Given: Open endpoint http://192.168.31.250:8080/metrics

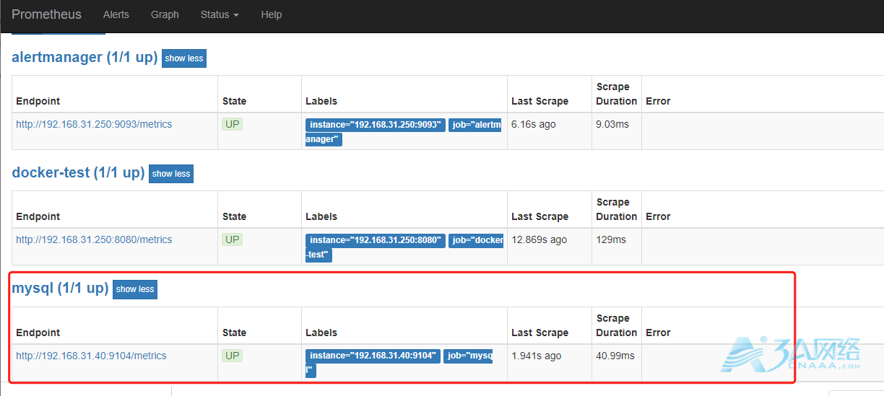Looking at the screenshot, I should point(94,239).
